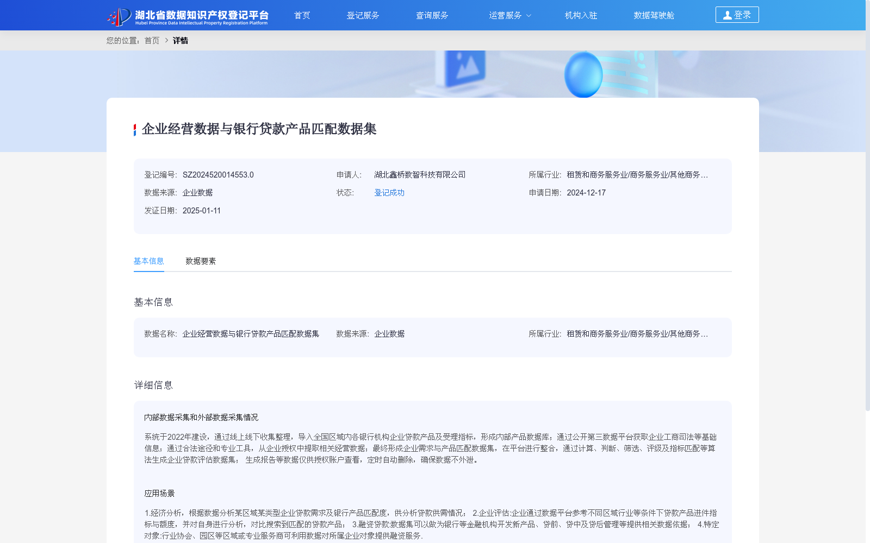Click the 详情 breadcrumb item
870x543 pixels.
tap(181, 41)
